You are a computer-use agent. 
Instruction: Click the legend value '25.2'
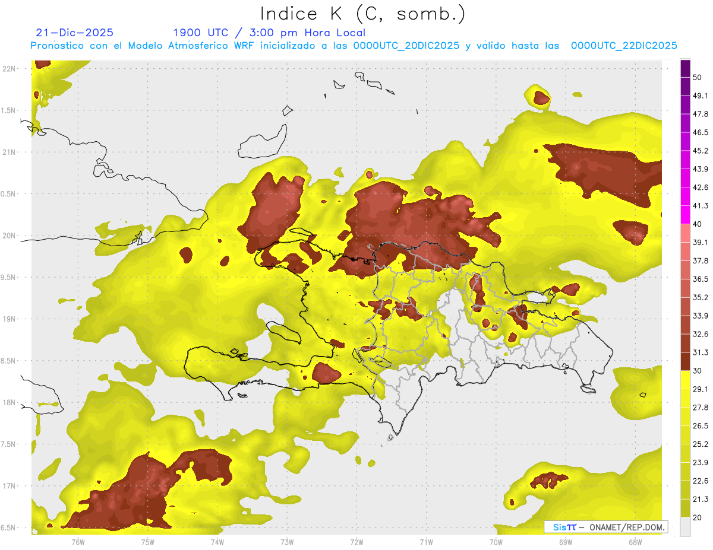pyautogui.click(x=701, y=444)
